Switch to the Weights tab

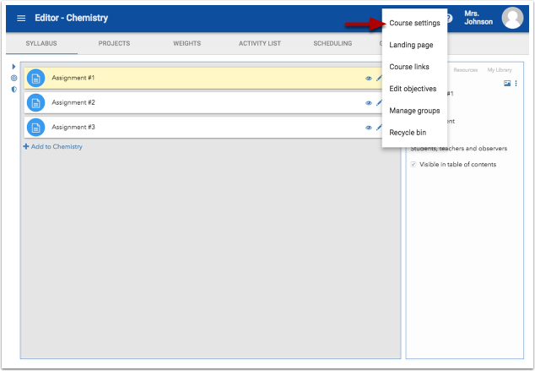pos(187,43)
